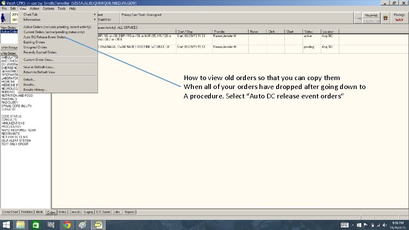Image resolution: width=409 pixels, height=230 pixels.
Task: Click the Flag button
Action: [x=357, y=18]
